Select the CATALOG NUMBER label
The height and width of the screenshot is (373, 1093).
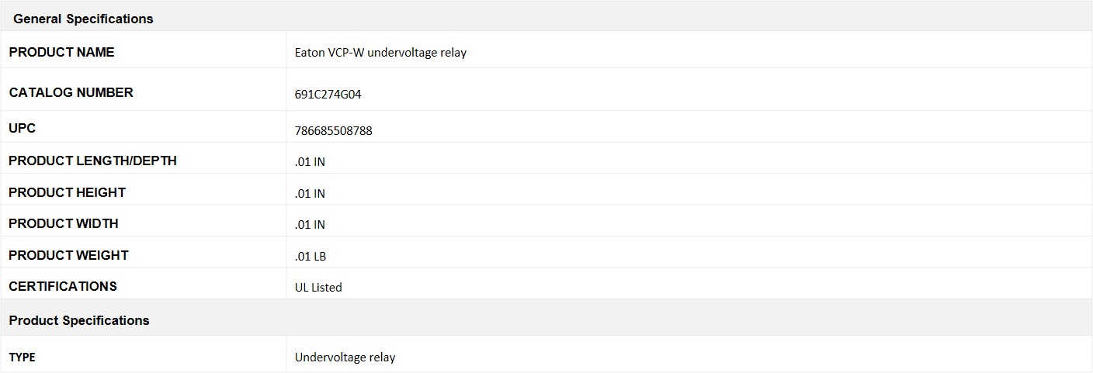coord(71,92)
